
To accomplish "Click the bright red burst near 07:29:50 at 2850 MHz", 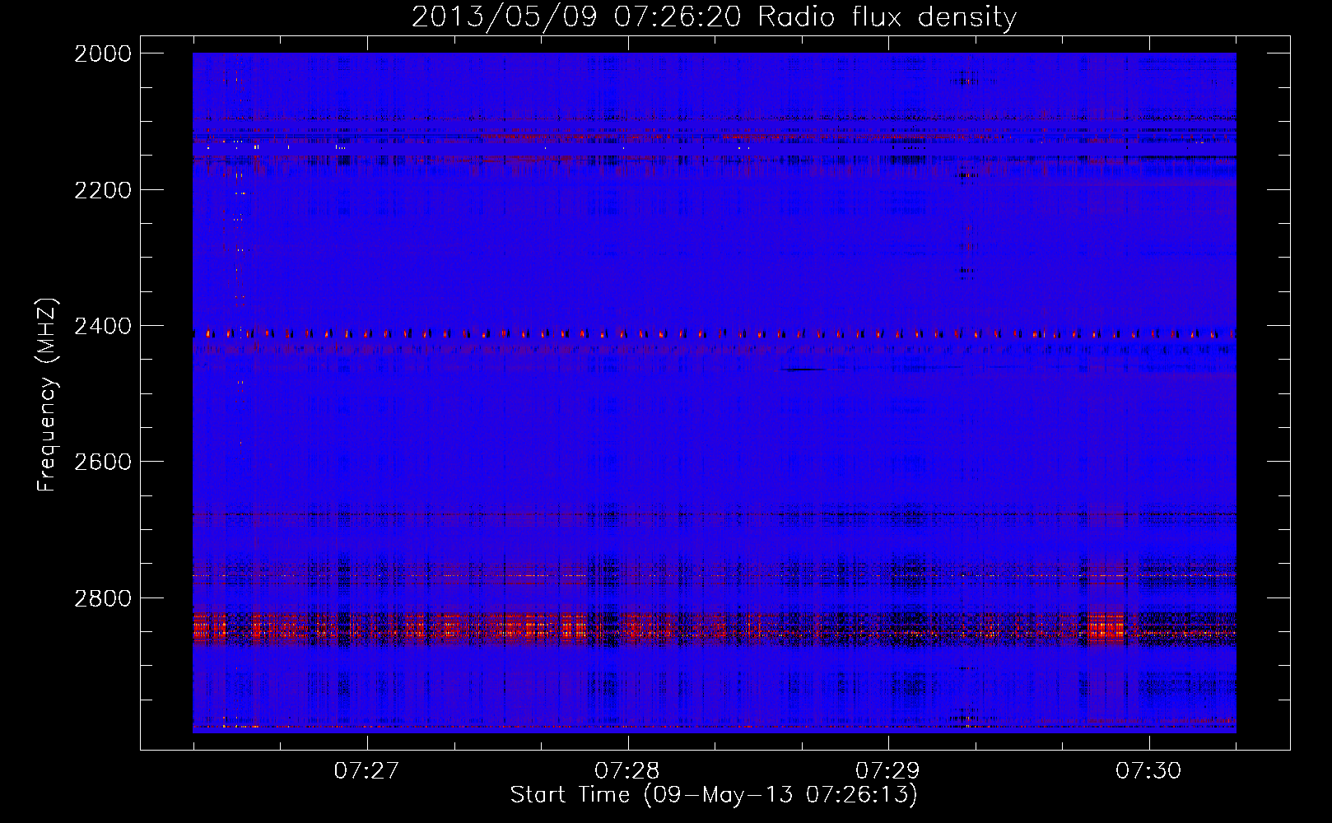I will click(x=1105, y=629).
